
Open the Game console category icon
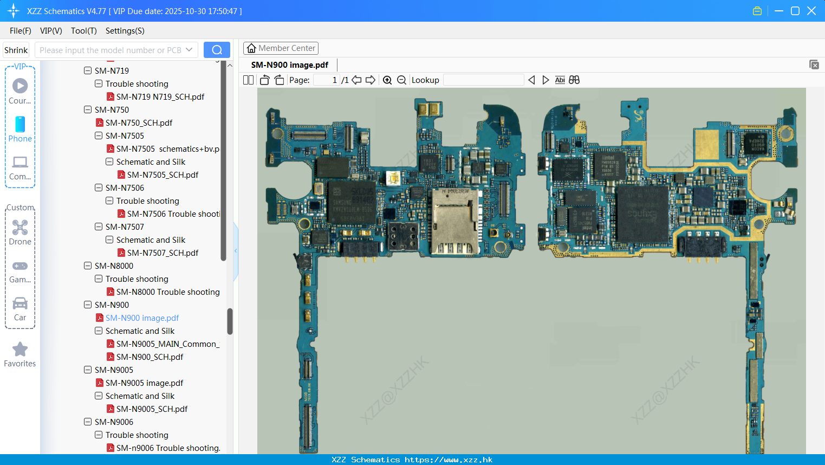pyautogui.click(x=20, y=266)
